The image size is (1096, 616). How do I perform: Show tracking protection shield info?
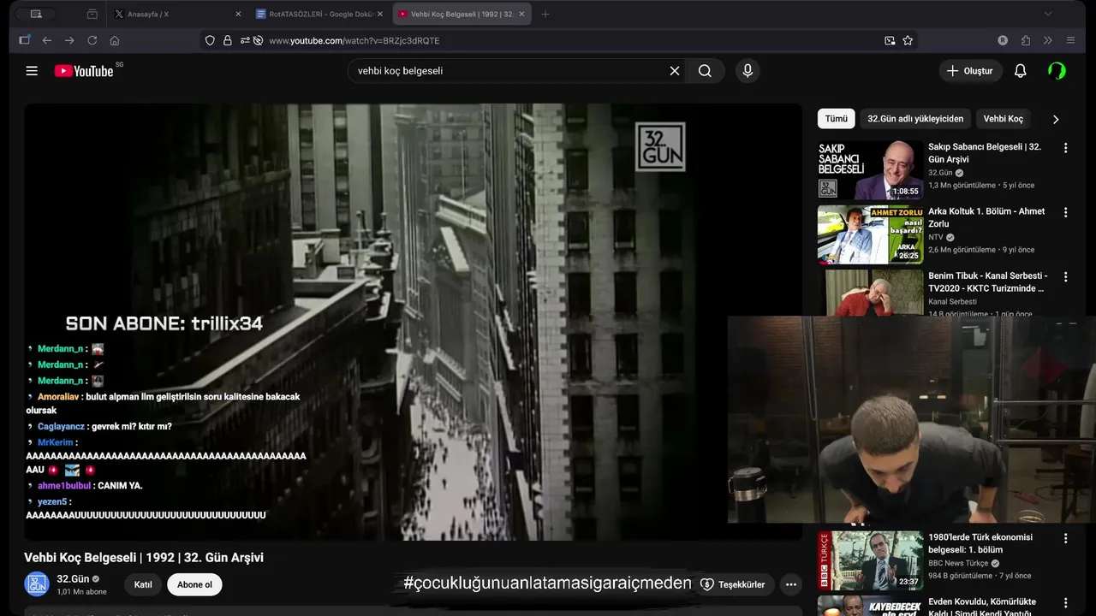(210, 40)
